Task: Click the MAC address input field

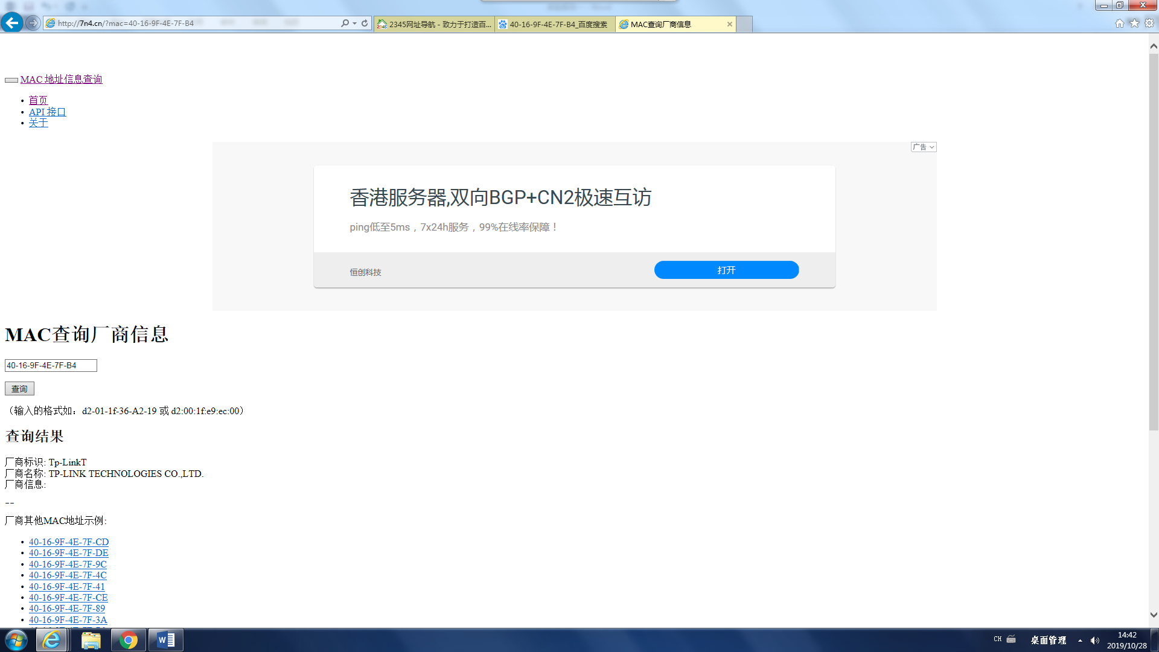Action: tap(51, 365)
